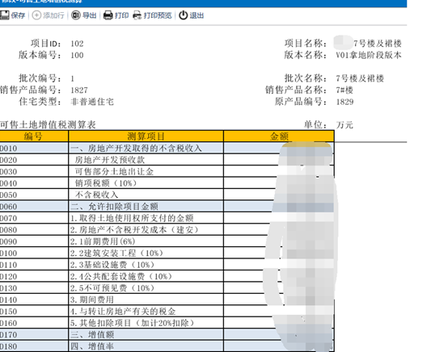Click the 保存 floppy disk icon
Viewport: 448px width, 352px height.
point(5,15)
